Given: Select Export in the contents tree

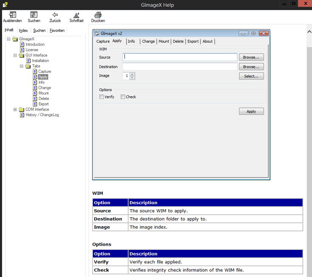Looking at the screenshot, I should (44, 104).
